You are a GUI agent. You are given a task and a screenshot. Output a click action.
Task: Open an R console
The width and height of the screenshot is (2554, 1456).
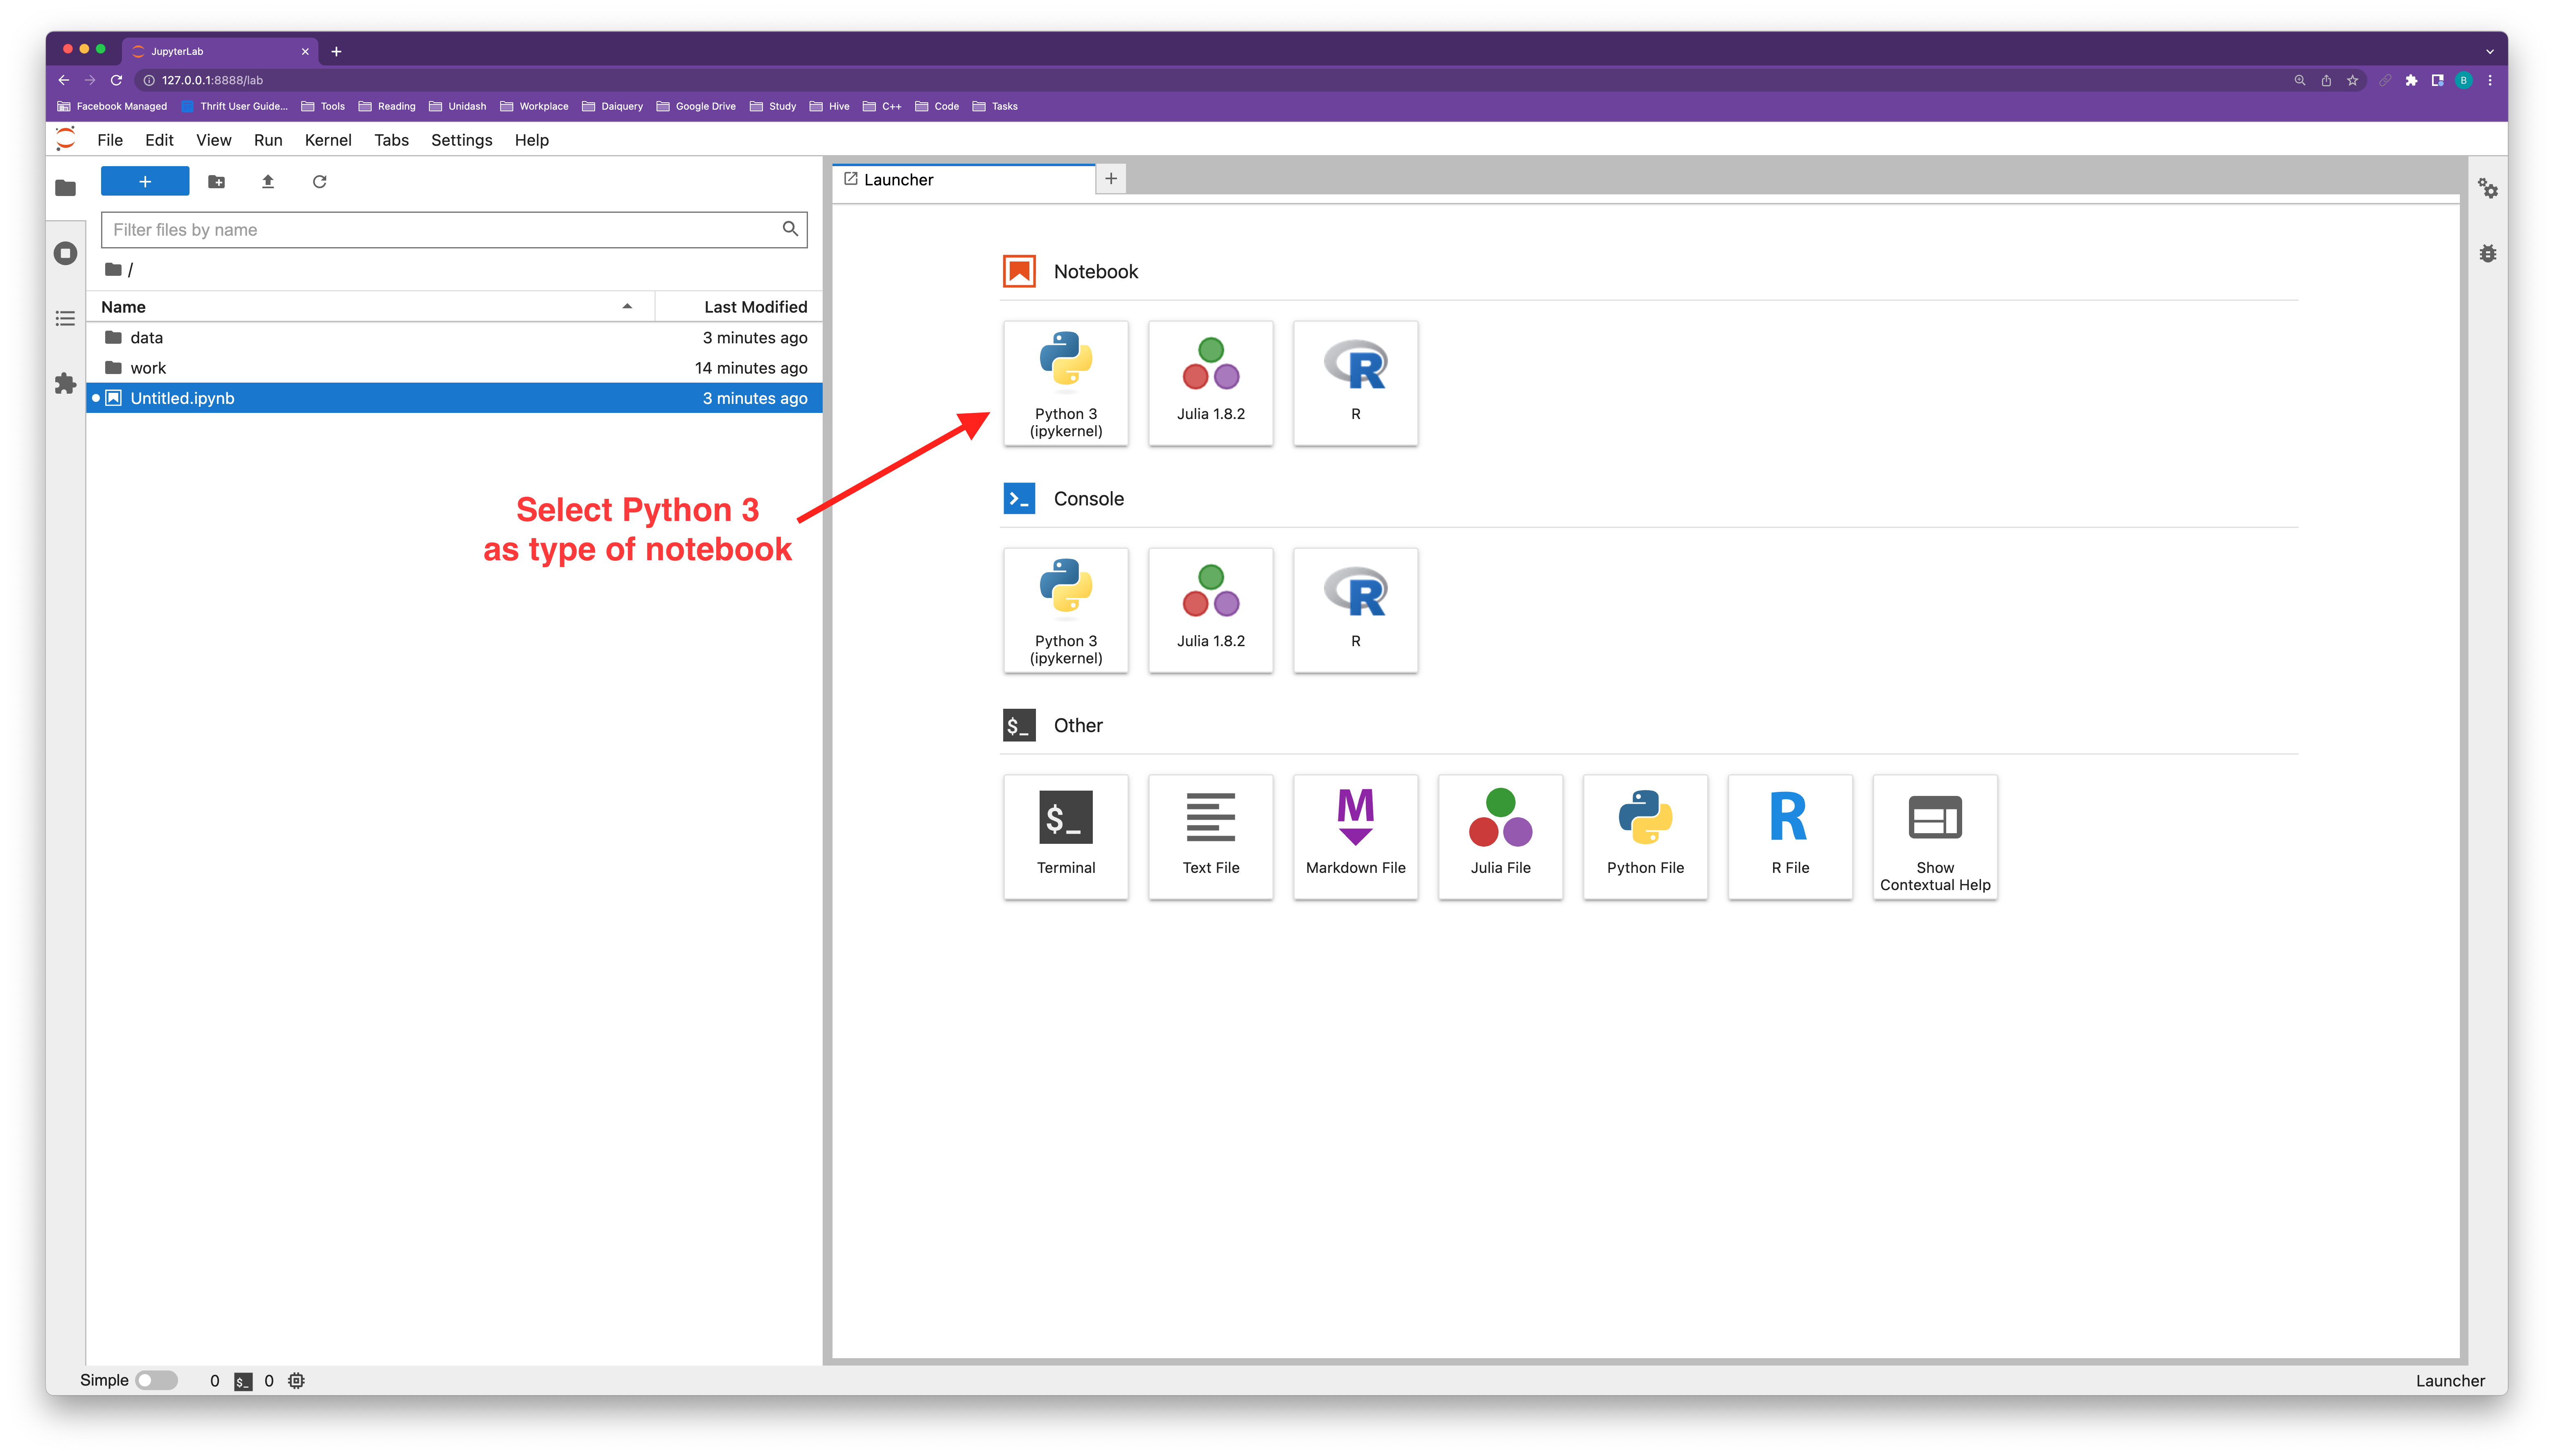tap(1355, 610)
